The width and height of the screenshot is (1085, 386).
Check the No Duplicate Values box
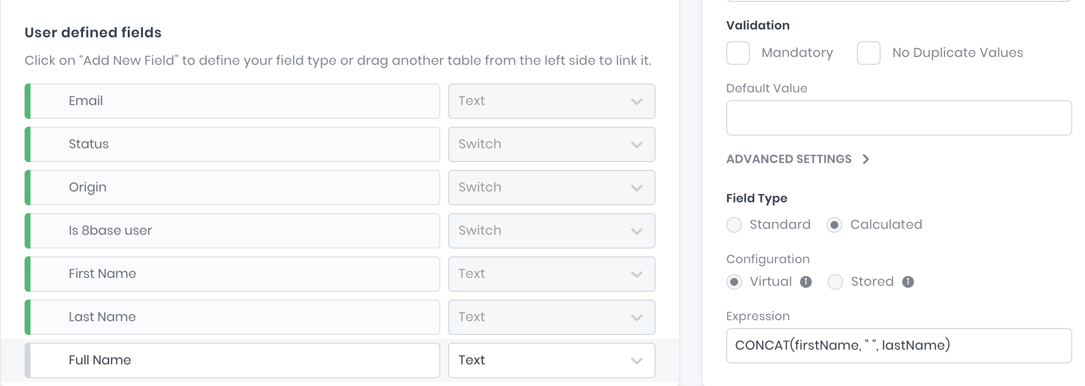click(x=868, y=53)
